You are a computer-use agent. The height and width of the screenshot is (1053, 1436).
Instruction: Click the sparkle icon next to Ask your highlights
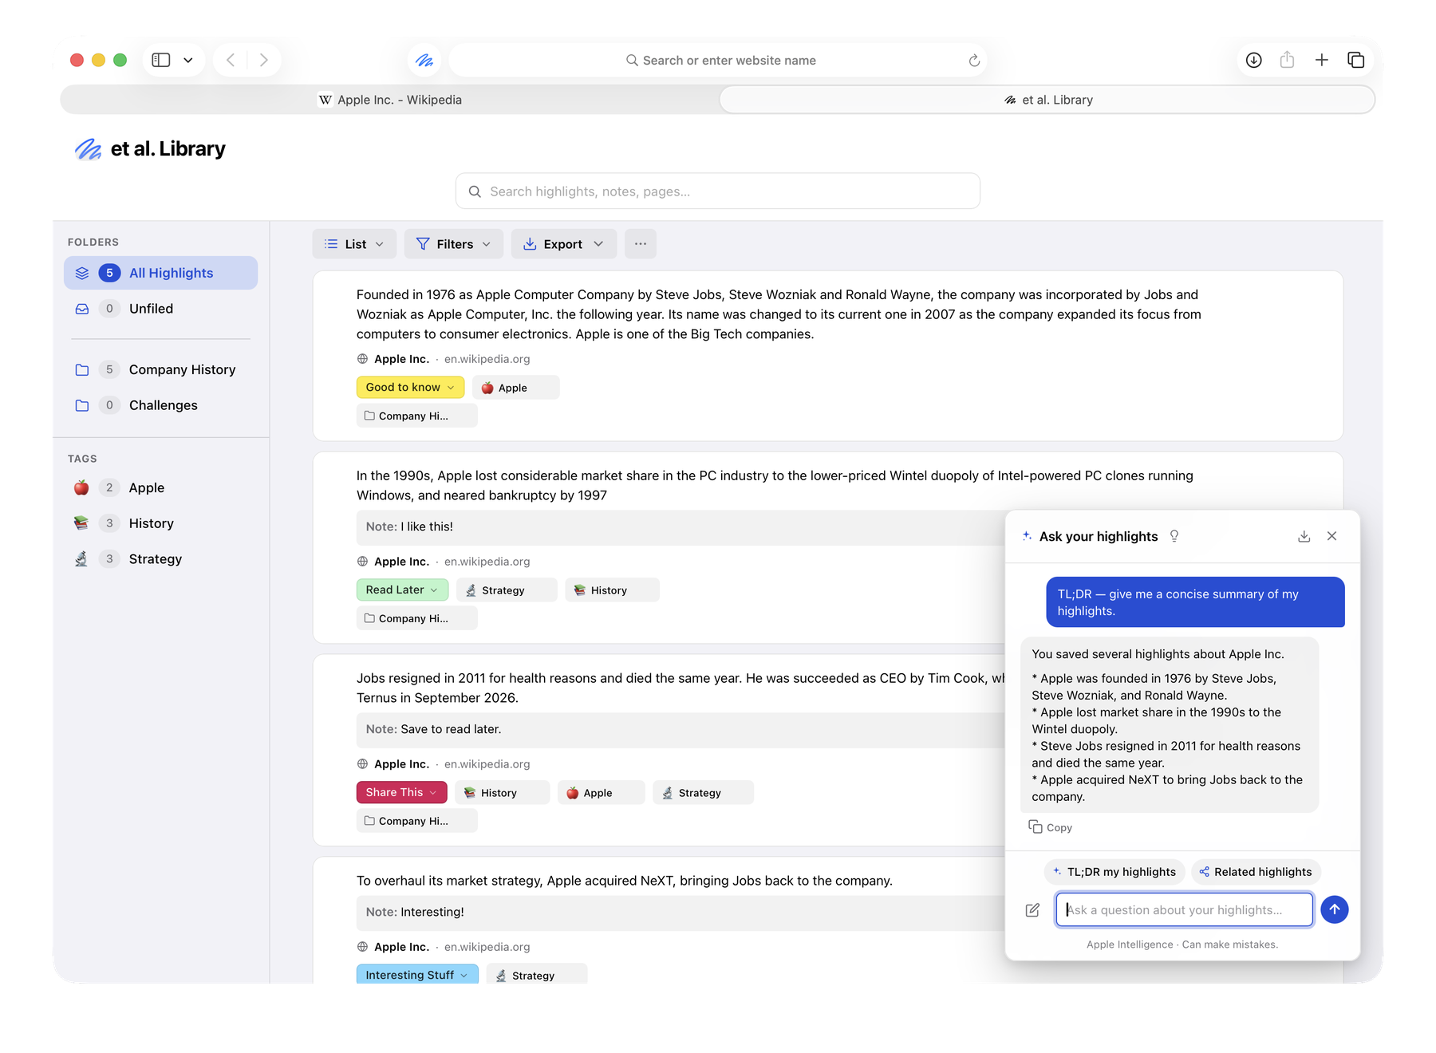(x=1028, y=536)
